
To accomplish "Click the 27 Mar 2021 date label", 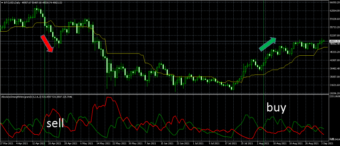I will pos(6,144).
